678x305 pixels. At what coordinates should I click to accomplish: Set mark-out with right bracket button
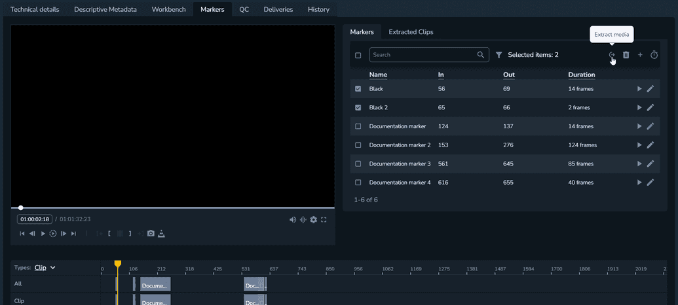tap(130, 234)
